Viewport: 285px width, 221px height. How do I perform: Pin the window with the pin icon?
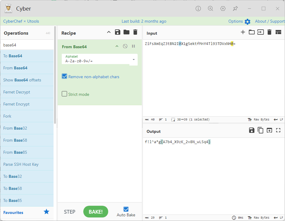point(235,9)
